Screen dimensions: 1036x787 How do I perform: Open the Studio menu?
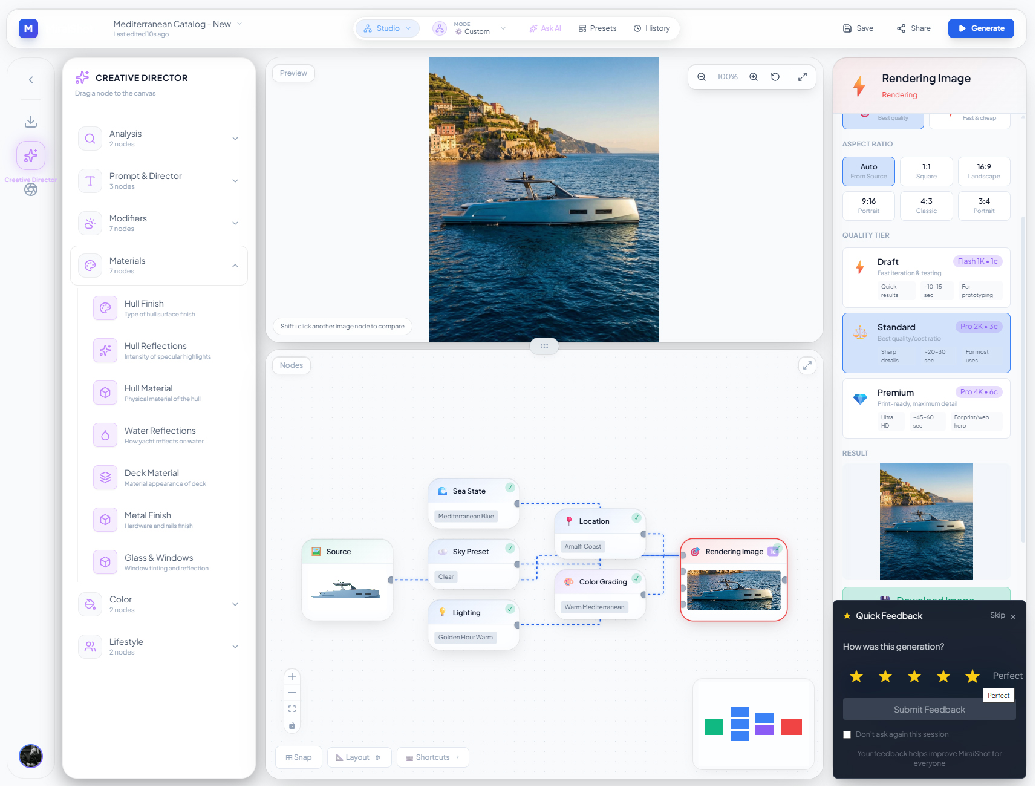coord(387,28)
